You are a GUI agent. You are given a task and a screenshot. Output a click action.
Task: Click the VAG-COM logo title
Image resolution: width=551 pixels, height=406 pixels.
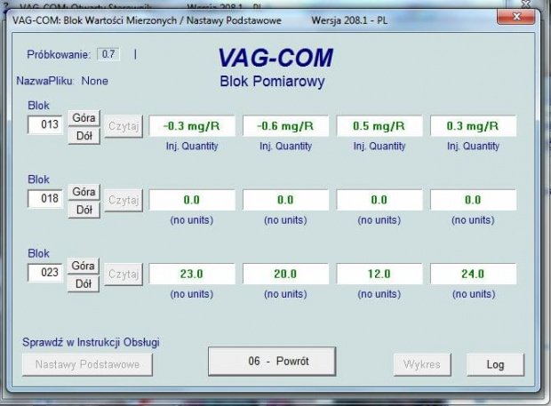275,58
